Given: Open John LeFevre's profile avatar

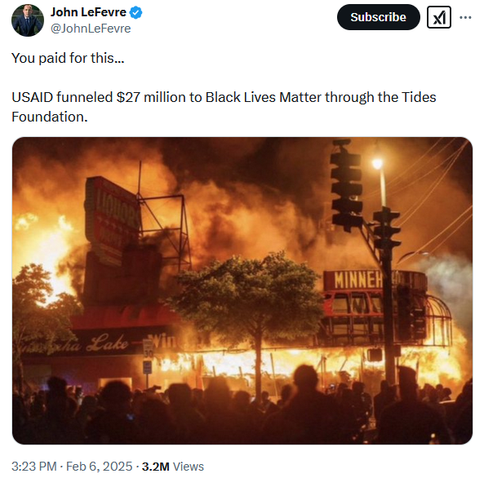Looking at the screenshot, I should point(28,20).
